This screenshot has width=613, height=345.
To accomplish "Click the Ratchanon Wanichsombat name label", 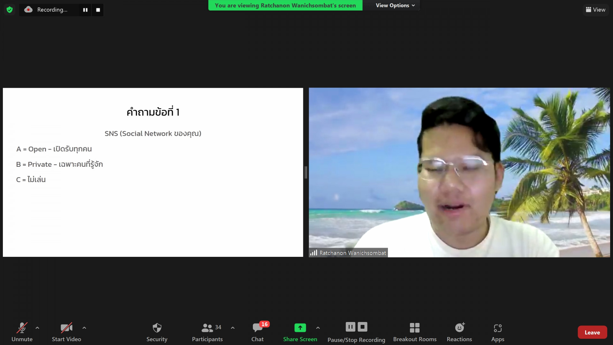I will pyautogui.click(x=352, y=253).
